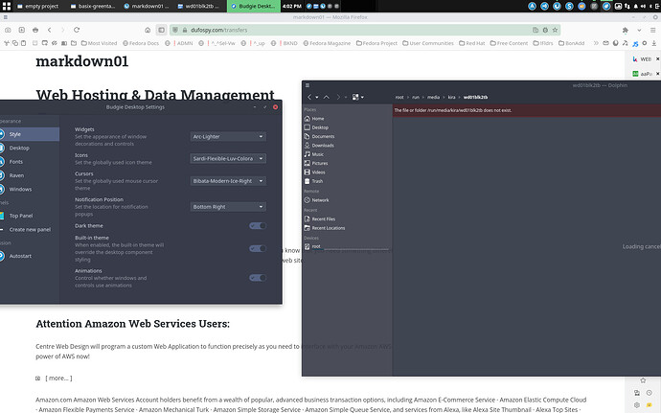The image size is (661, 413).
Task: Select Downloads in Places panel
Action: coord(323,146)
